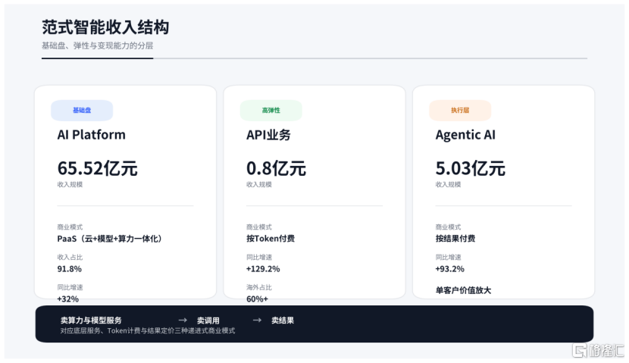Viewport: 629px width, 363px height.
Task: Click the 范式智能收入结构 title
Action: [105, 28]
